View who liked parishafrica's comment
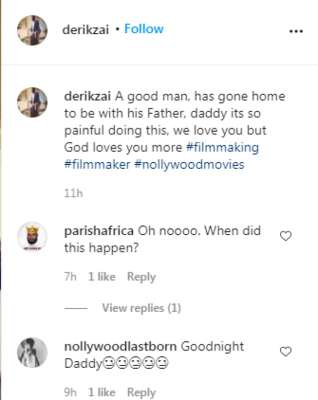Screen dimensions: 318x400 (x=103, y=276)
